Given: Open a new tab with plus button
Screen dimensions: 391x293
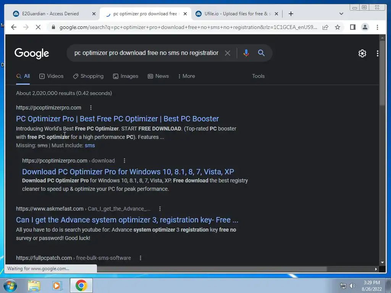Looking at the screenshot, I should click(291, 14).
